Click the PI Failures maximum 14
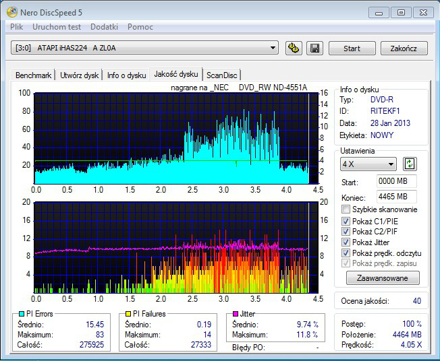 207,334
